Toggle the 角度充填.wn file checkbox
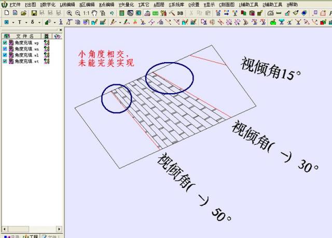 click(x=5, y=49)
